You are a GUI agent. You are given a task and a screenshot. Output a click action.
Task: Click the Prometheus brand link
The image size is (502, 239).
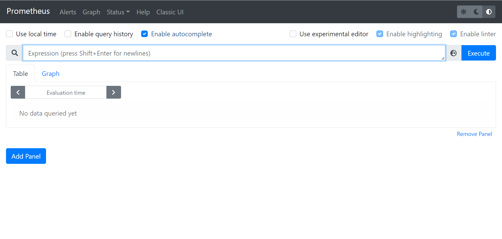(28, 11)
